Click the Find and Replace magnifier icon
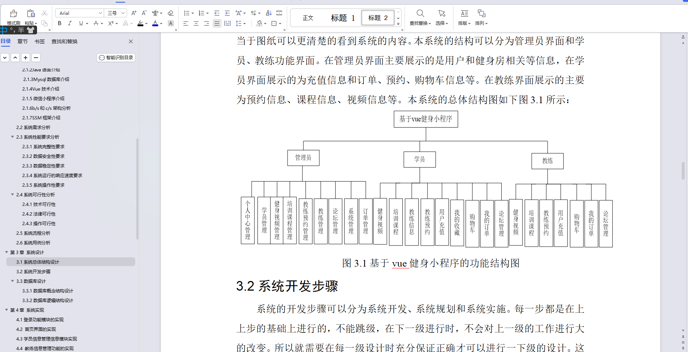688x352 pixels. pyautogui.click(x=420, y=14)
